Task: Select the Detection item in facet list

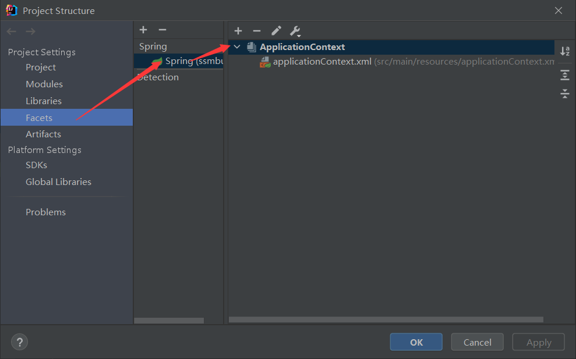Action: point(158,77)
